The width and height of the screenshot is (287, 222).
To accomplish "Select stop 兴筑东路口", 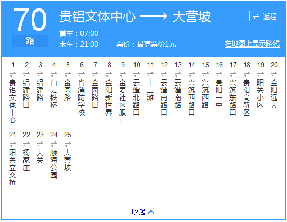I will coord(233,97).
